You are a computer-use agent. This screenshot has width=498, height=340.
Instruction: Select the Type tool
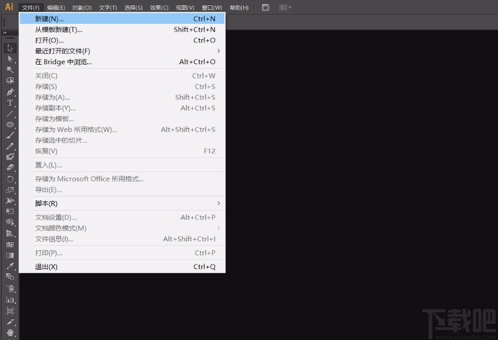click(x=10, y=103)
